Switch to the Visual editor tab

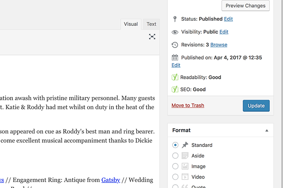(x=131, y=24)
